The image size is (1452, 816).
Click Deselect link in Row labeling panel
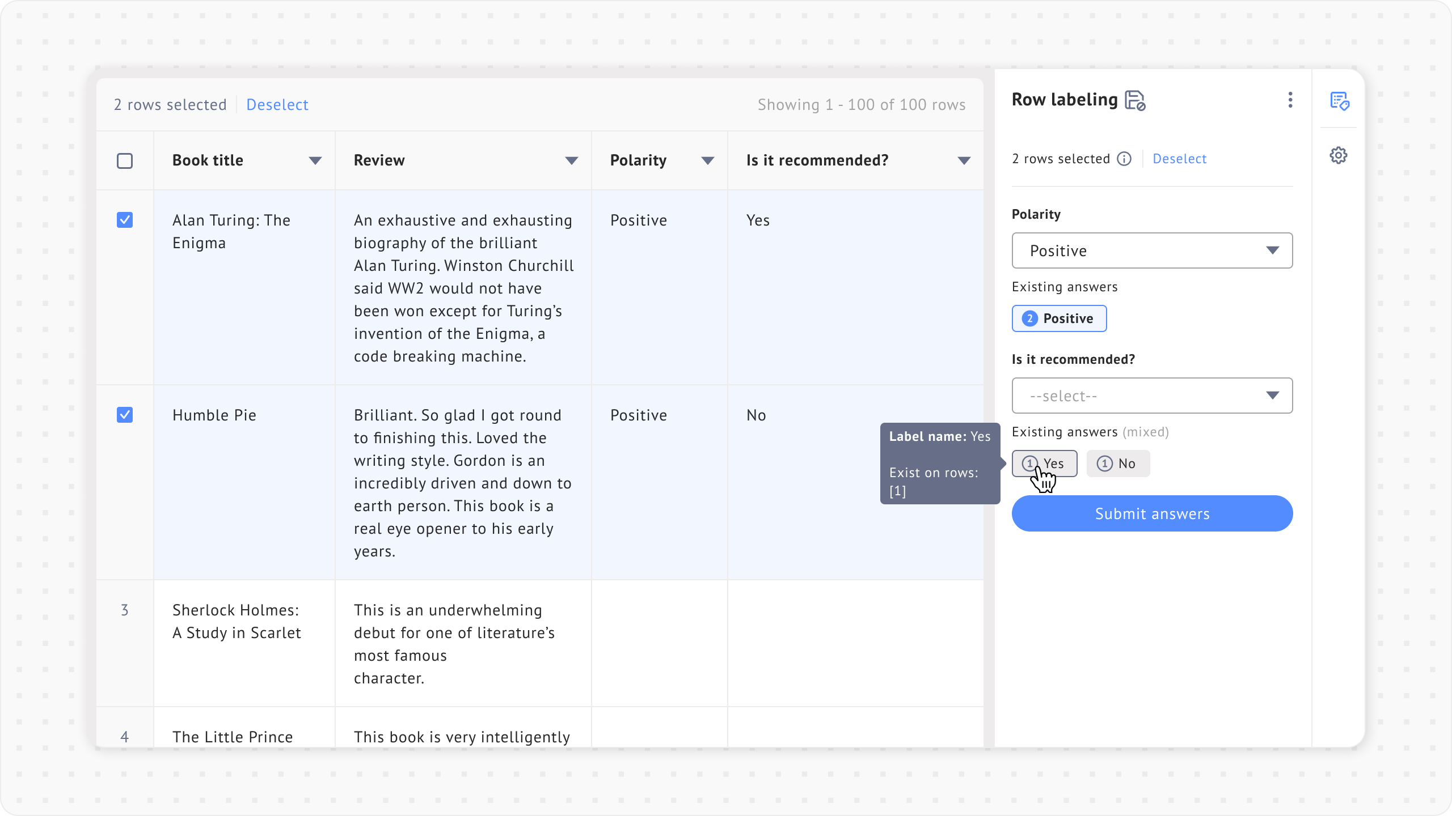pyautogui.click(x=1179, y=159)
